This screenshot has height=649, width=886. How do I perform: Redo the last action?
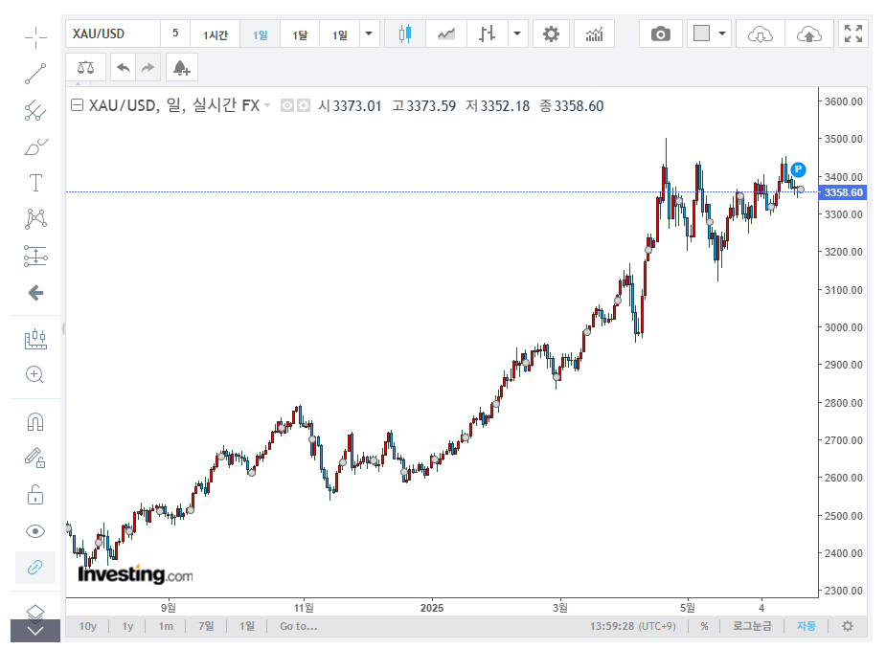click(148, 68)
